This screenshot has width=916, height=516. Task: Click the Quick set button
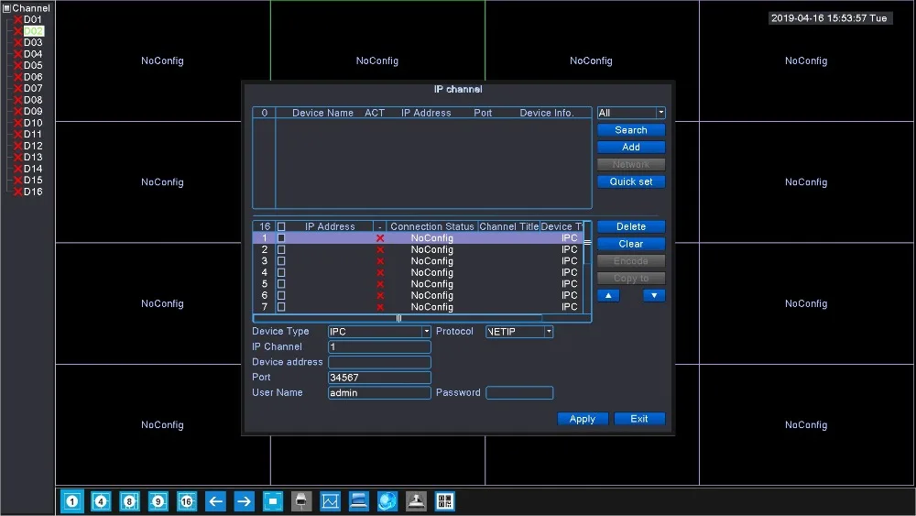click(x=631, y=181)
